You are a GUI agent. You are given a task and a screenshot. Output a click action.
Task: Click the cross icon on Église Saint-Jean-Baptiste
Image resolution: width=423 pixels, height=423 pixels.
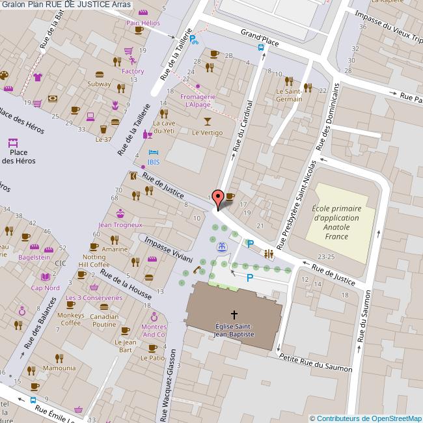point(234,314)
